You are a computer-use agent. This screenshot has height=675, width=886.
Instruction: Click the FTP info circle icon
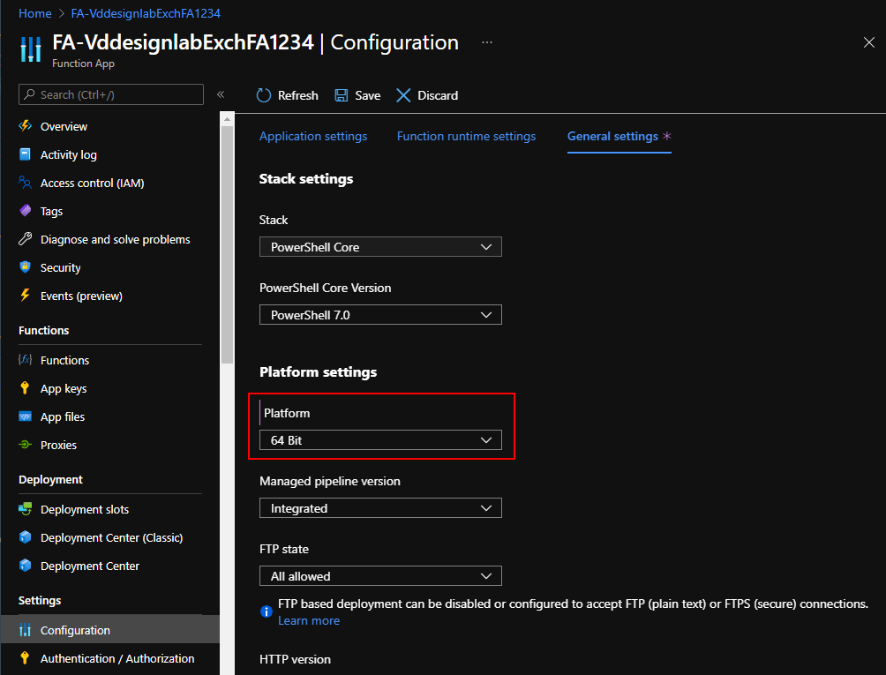click(267, 611)
